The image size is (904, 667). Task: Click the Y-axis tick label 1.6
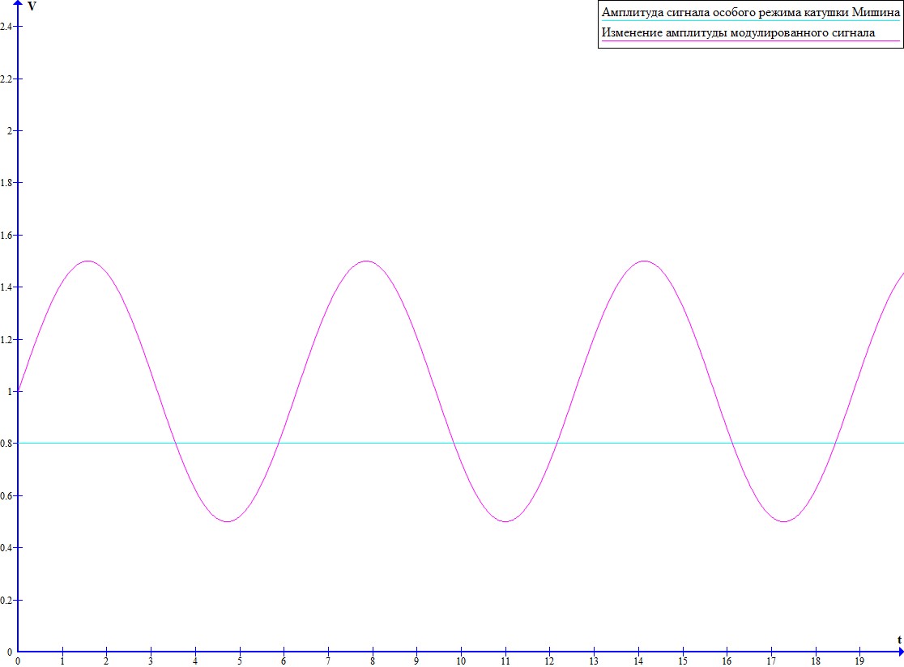(6, 236)
